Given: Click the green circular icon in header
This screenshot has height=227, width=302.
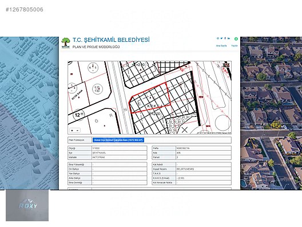Looking at the screenshot, I should tap(236, 39).
